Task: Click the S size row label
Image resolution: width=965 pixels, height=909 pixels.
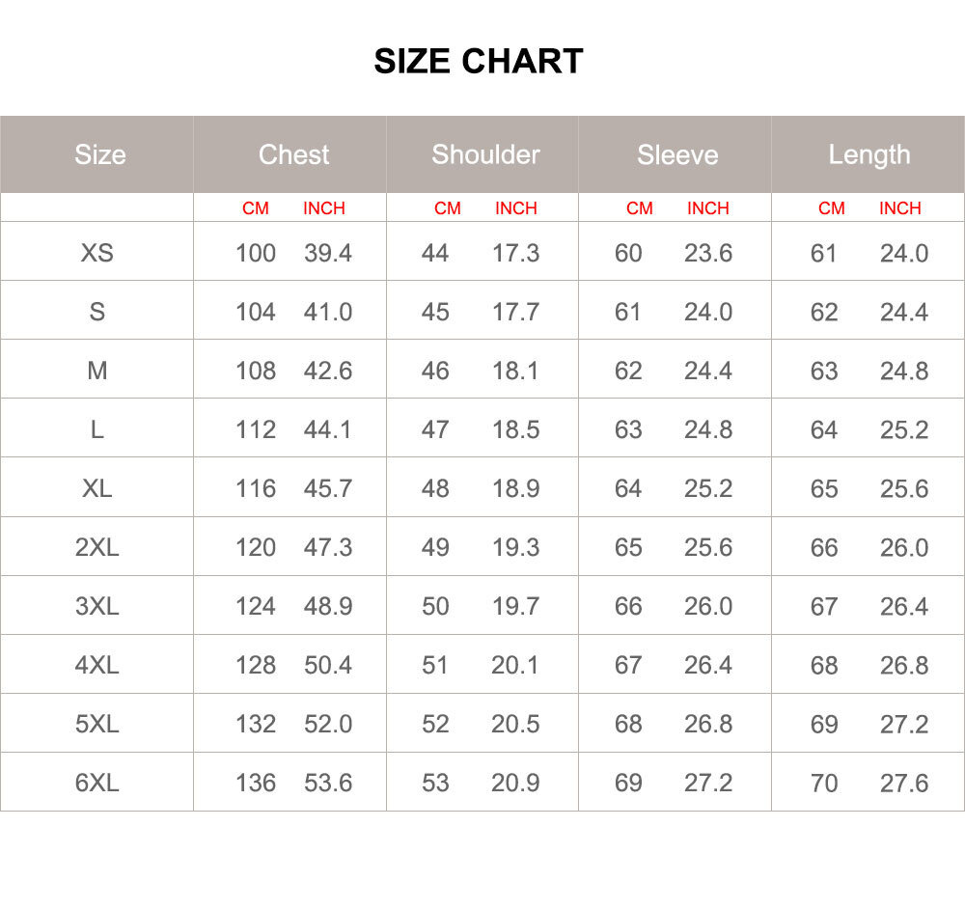Action: [97, 312]
